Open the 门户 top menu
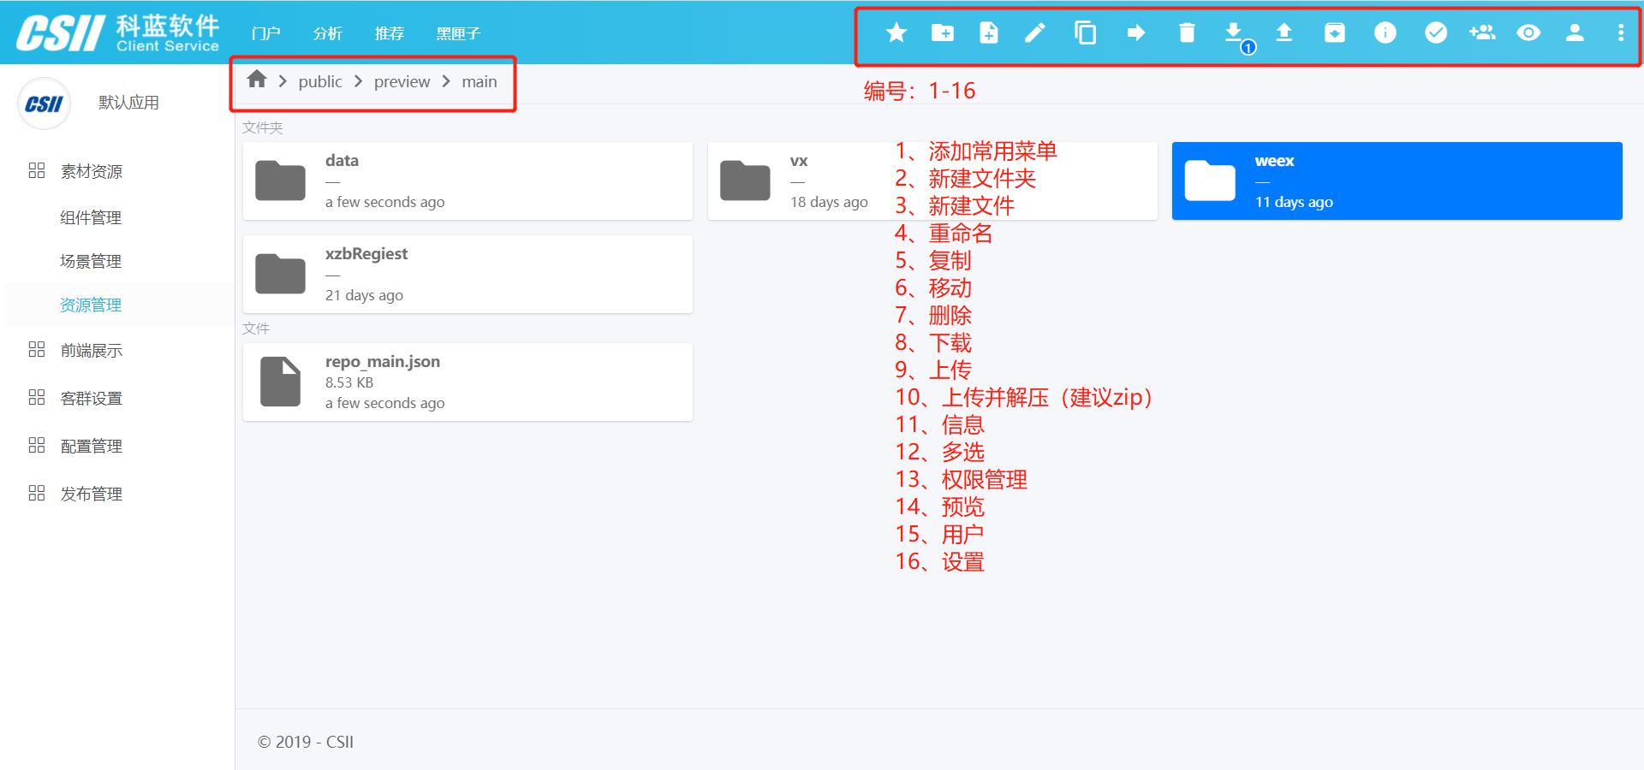The image size is (1644, 770). [265, 33]
